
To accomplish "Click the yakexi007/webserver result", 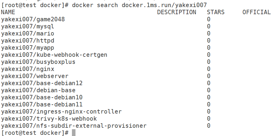I will (x=35, y=76).
